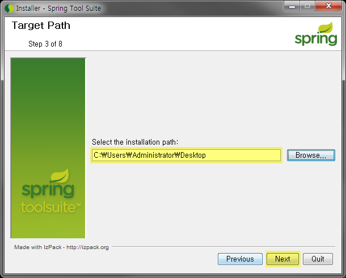Open the Browse... folder chooser
The height and width of the screenshot is (278, 346).
point(311,155)
